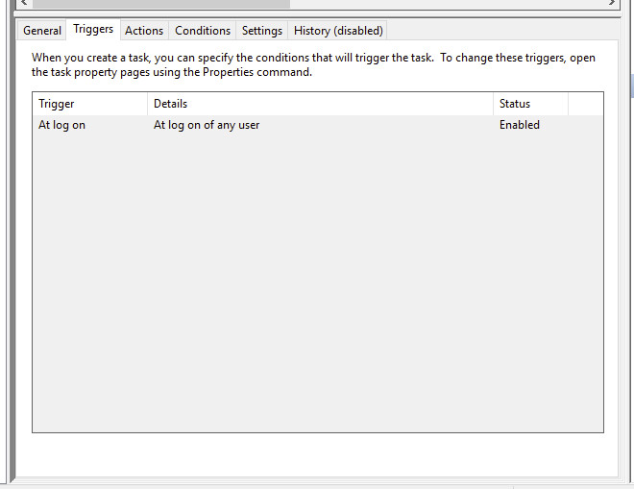Image resolution: width=634 pixels, height=489 pixels.
Task: Click the horizontal scrollbar thumb at top
Action: 161,3
